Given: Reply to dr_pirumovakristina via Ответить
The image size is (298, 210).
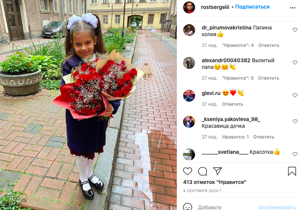Looking at the screenshot, I should (269, 45).
